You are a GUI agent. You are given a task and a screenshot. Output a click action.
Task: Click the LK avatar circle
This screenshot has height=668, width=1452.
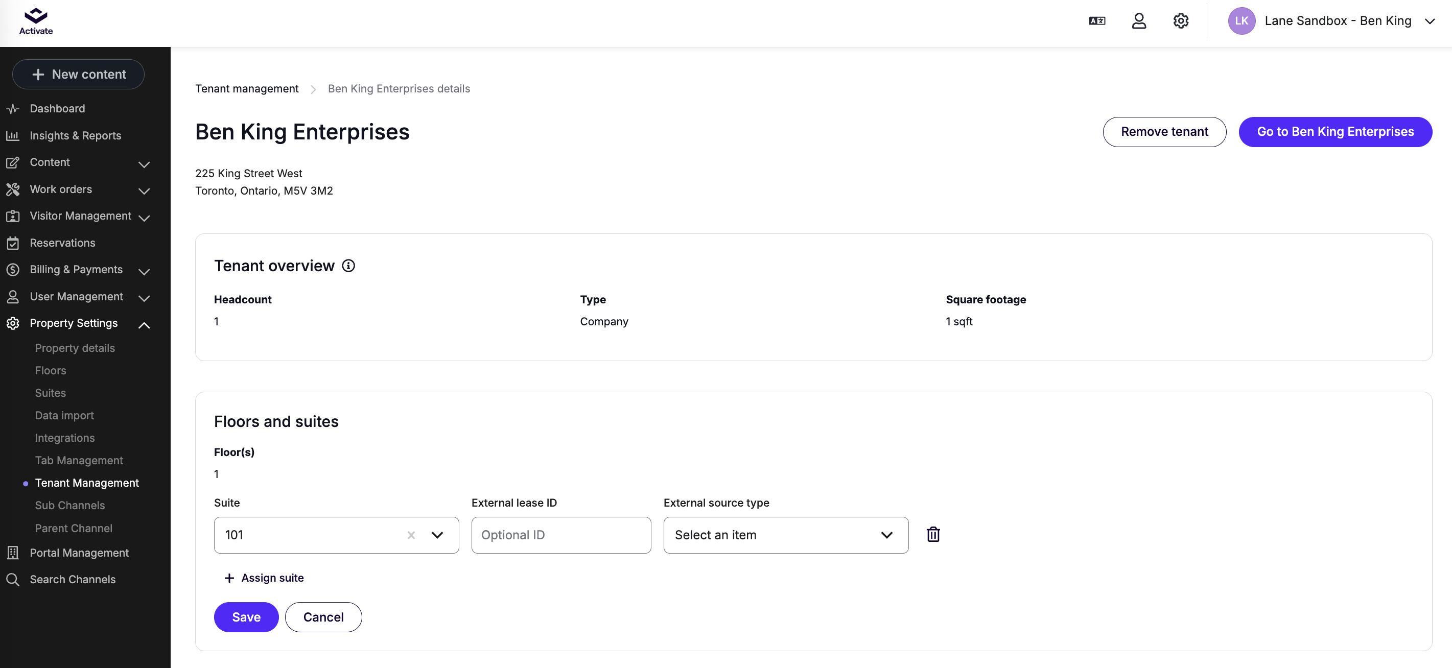coord(1242,21)
